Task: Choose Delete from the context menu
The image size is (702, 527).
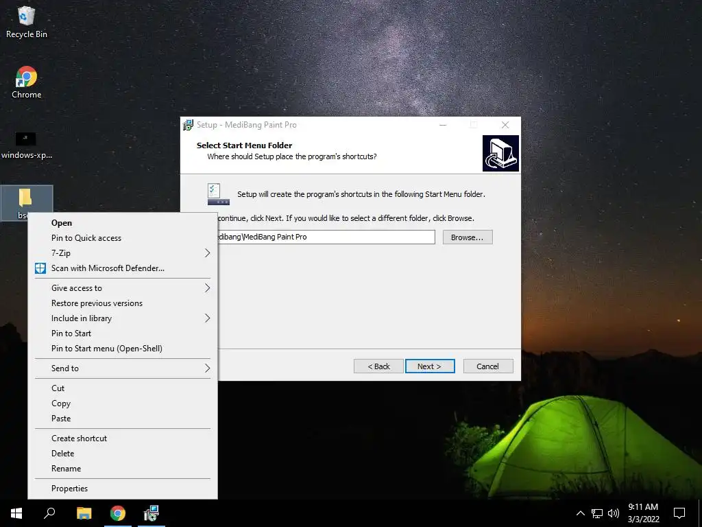Action: click(x=123, y=454)
